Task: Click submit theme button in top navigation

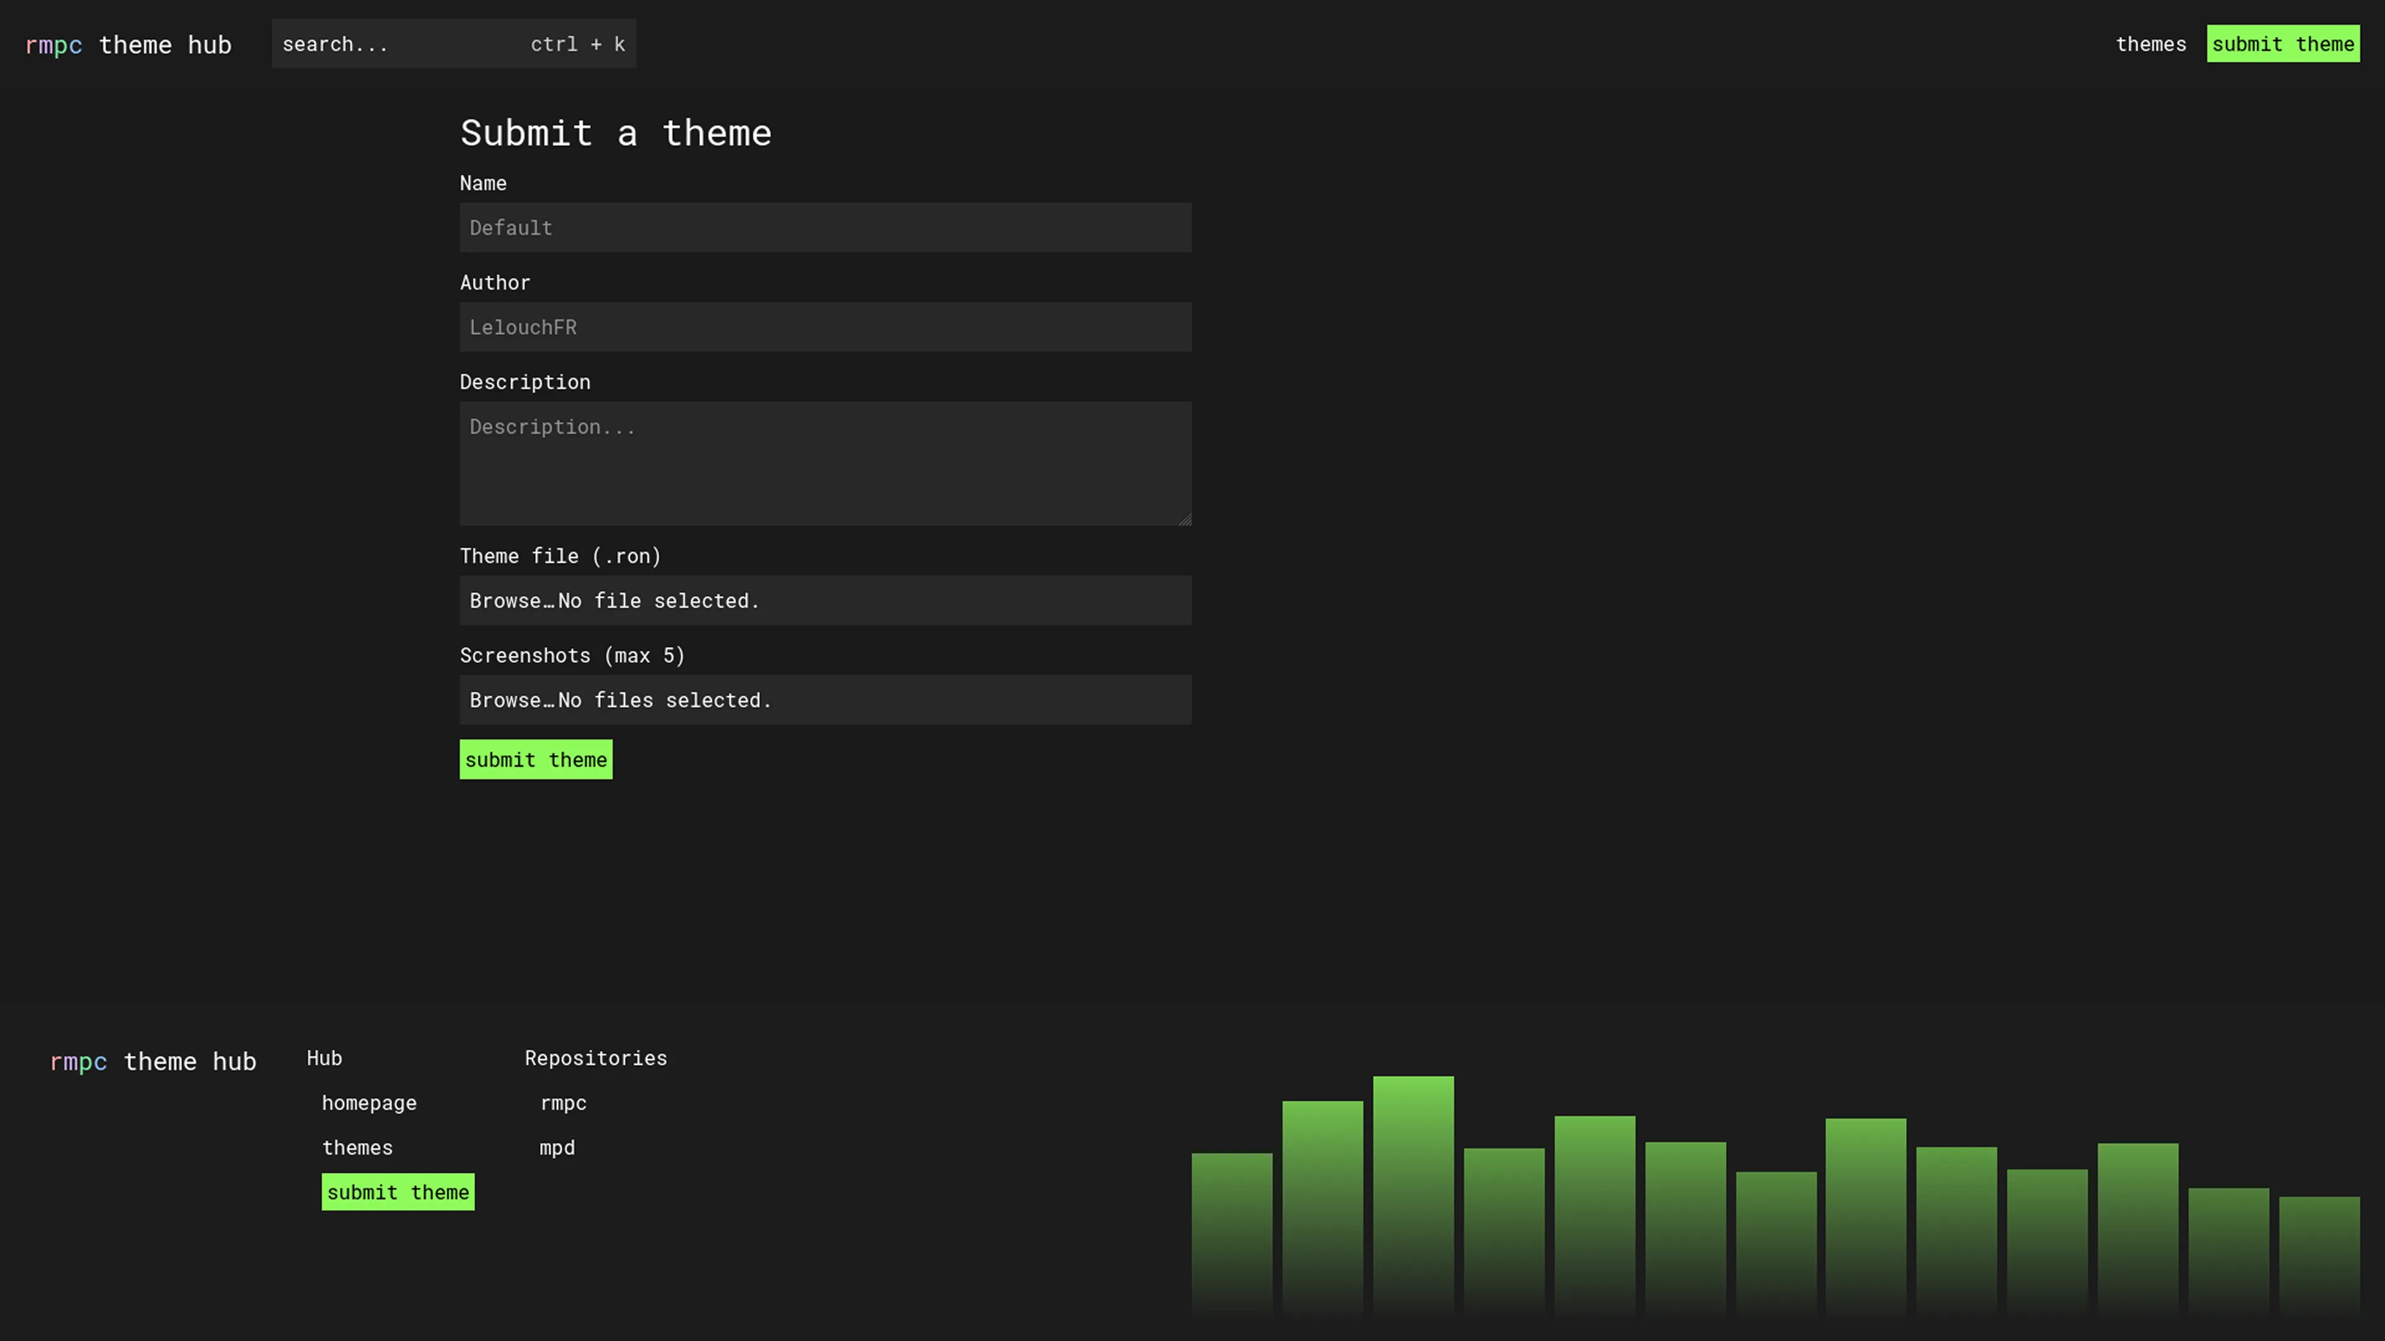Action: click(2282, 43)
